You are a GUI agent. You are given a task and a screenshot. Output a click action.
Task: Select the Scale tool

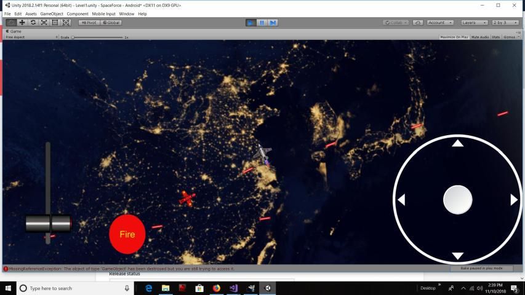coord(44,23)
